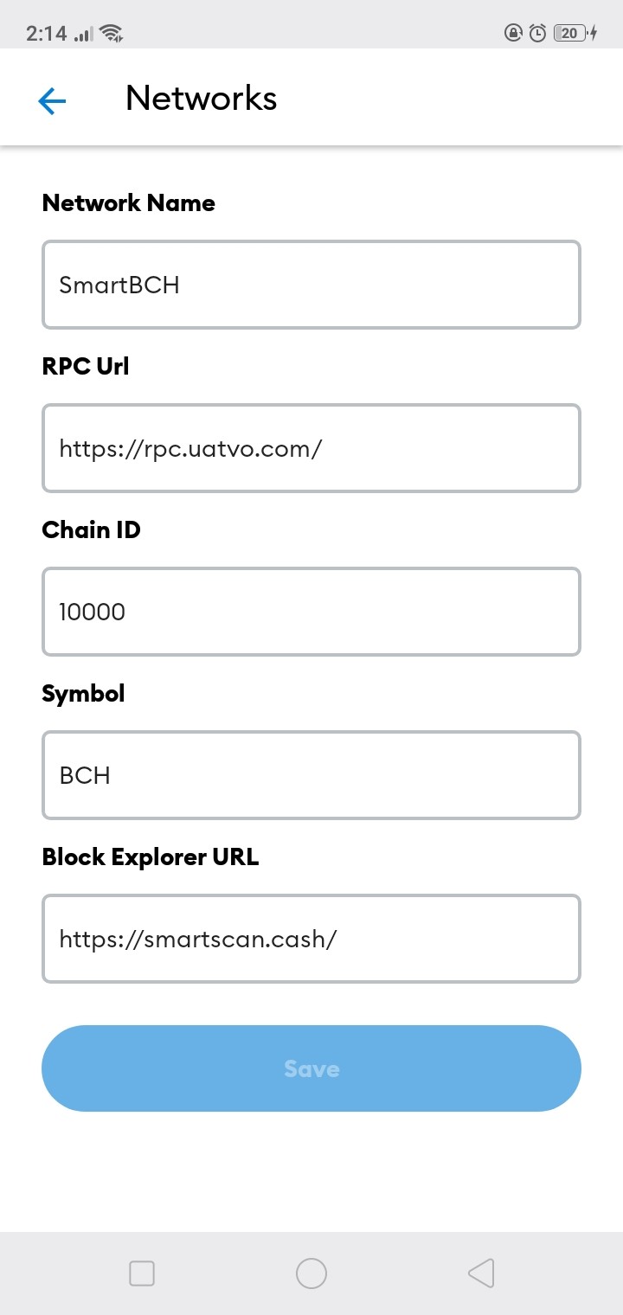Tap the blue back arrow

point(52,101)
